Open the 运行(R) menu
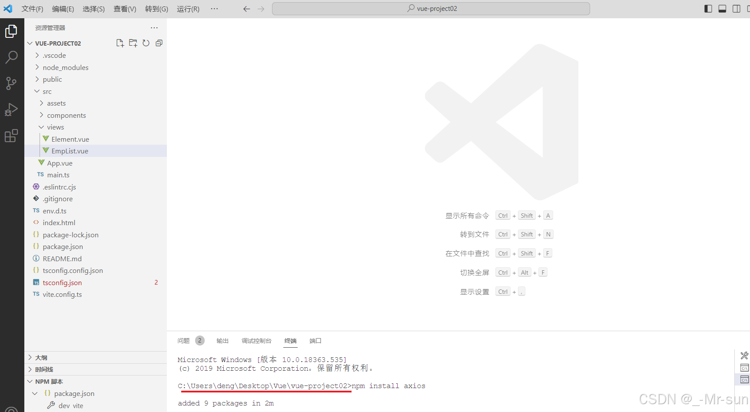 (x=188, y=9)
